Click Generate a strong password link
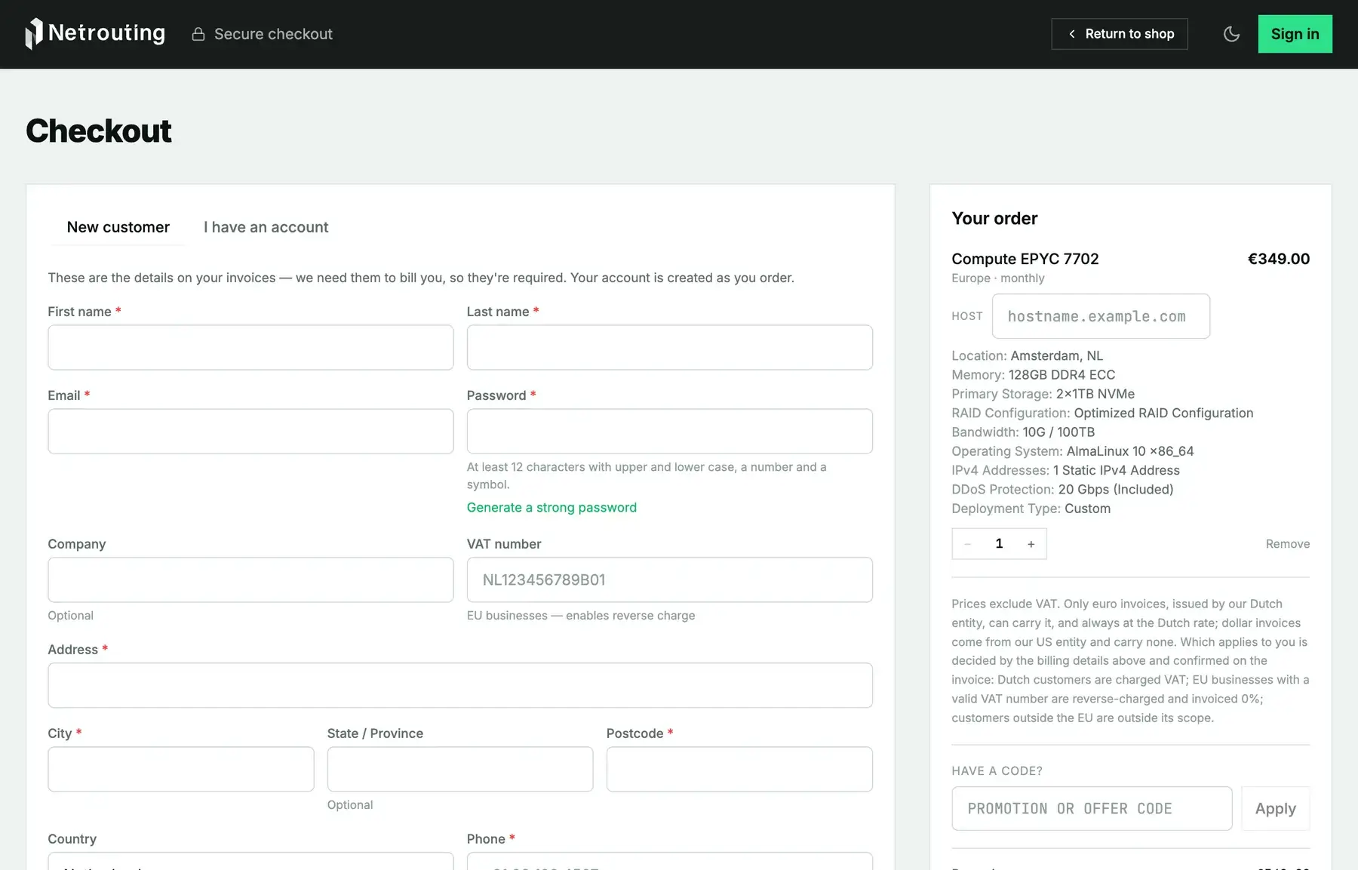Viewport: 1358px width, 870px height. pyautogui.click(x=551, y=507)
